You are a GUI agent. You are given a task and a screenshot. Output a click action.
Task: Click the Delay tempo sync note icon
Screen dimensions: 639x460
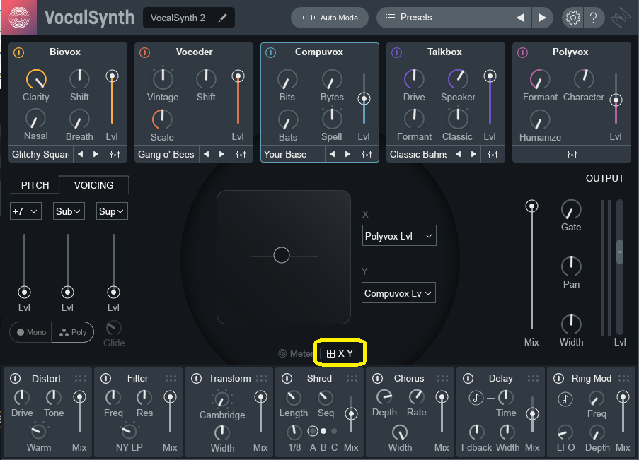pos(476,398)
